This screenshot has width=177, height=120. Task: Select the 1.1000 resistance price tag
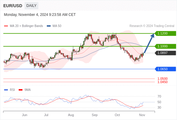pyautogui.click(x=165, y=46)
